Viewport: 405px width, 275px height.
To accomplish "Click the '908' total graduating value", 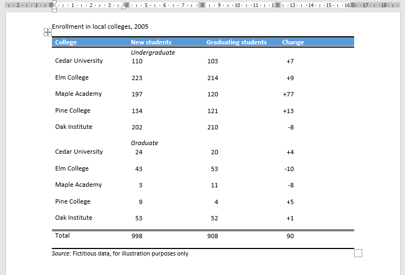I will click(213, 236).
